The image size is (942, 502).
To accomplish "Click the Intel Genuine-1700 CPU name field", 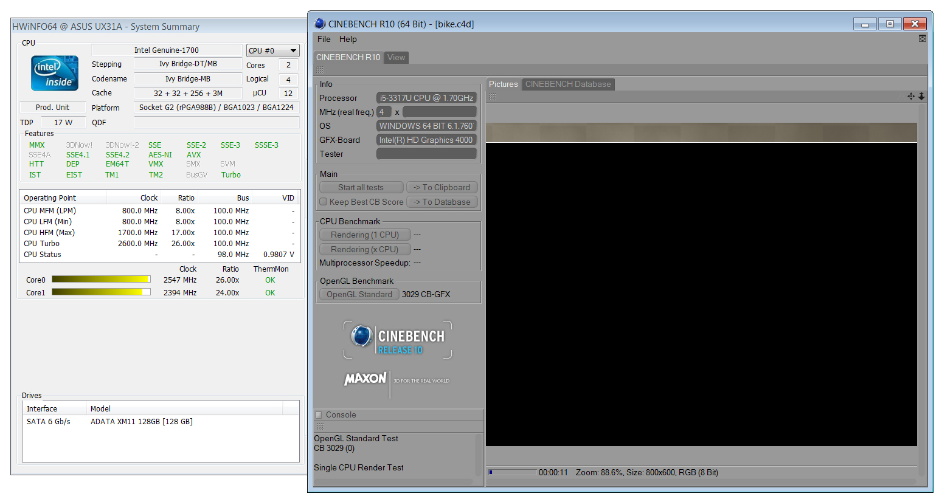I will click(x=167, y=50).
